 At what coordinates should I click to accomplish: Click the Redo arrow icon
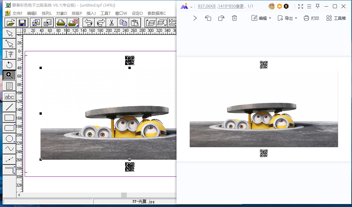pyautogui.click(x=100, y=22)
